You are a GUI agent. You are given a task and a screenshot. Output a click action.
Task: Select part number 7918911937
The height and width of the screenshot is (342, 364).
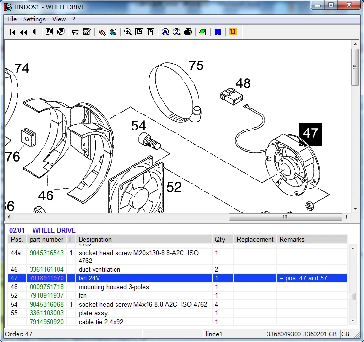pyautogui.click(x=47, y=296)
